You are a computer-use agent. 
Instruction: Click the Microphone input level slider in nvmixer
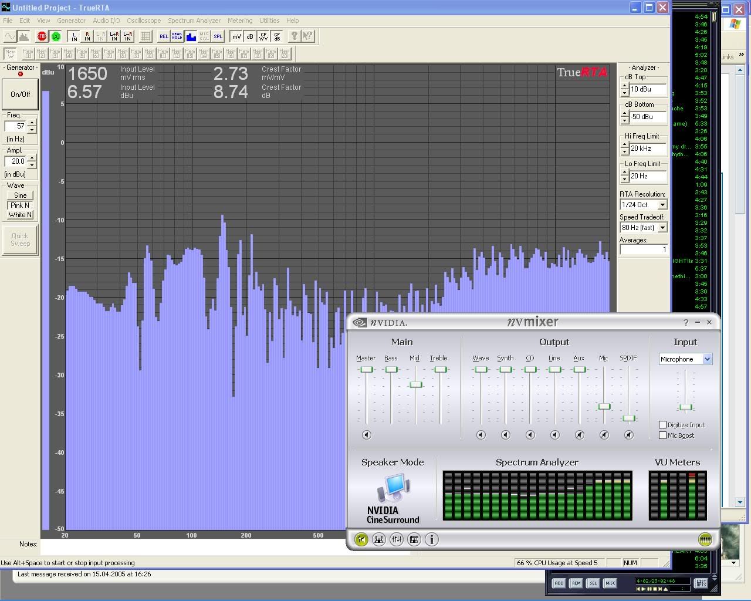[685, 407]
